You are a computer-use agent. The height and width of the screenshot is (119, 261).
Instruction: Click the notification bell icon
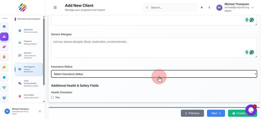(202, 7)
